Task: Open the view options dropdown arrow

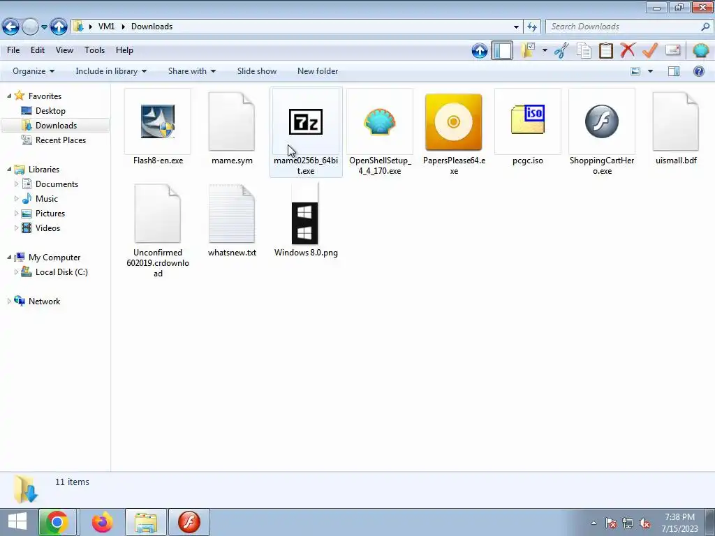Action: coord(650,71)
